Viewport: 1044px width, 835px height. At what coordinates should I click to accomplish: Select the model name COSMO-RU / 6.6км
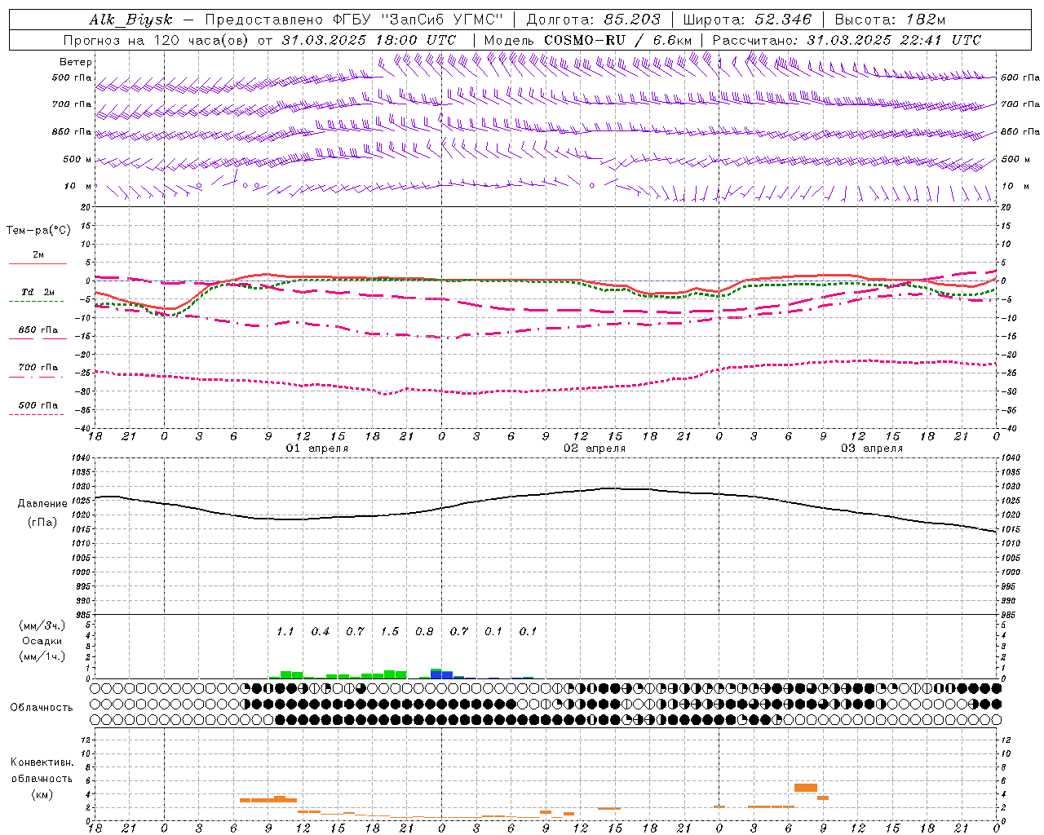point(617,40)
